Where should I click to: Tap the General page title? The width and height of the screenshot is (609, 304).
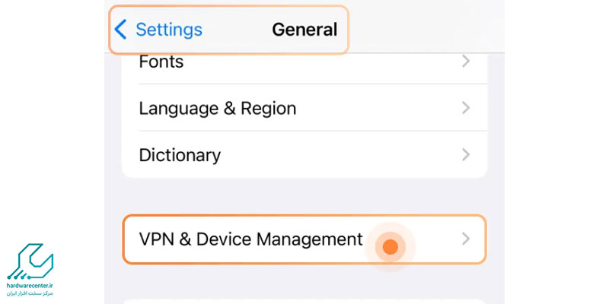(x=304, y=30)
